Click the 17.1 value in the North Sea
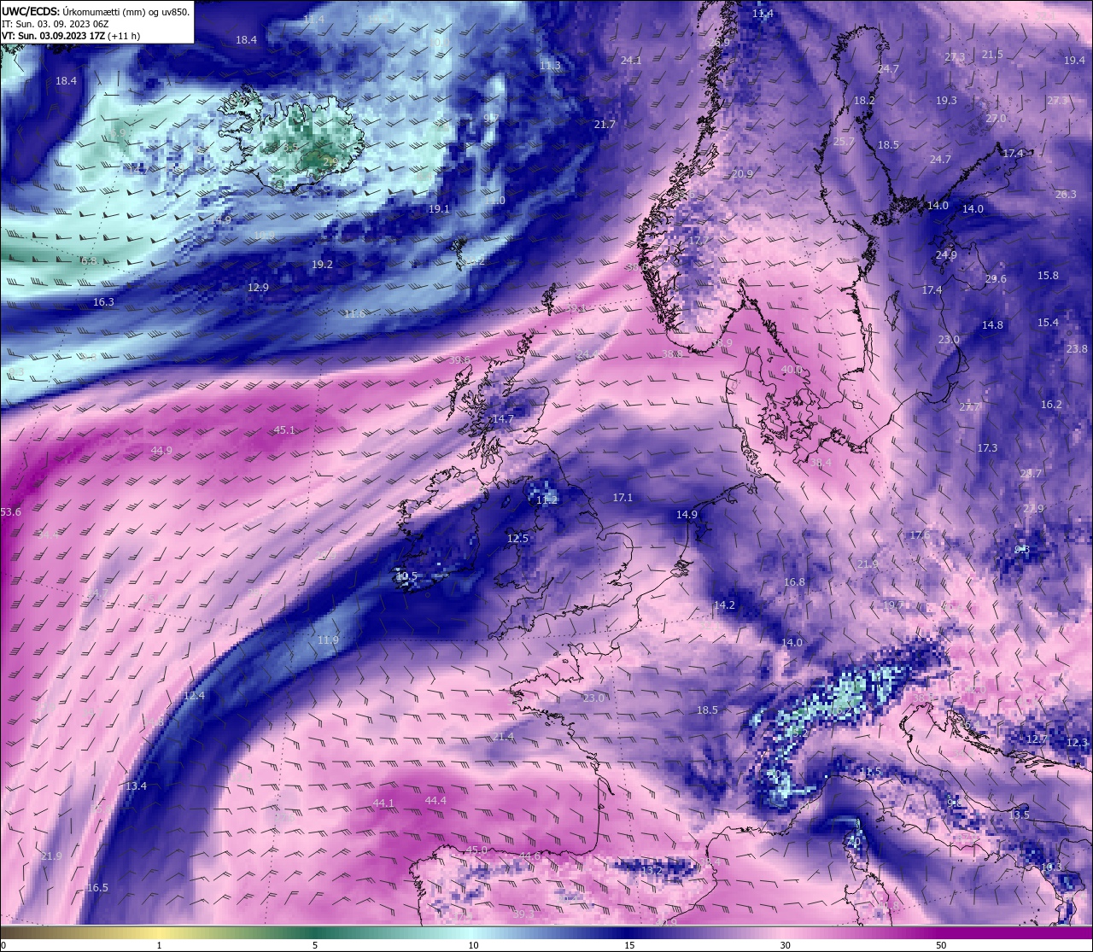The width and height of the screenshot is (1093, 952). tap(622, 498)
